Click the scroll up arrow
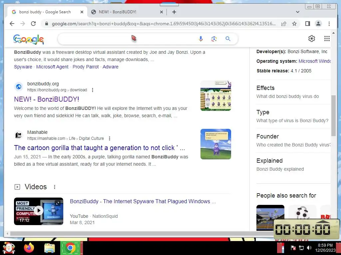The image size is (341, 255). tap(334, 33)
